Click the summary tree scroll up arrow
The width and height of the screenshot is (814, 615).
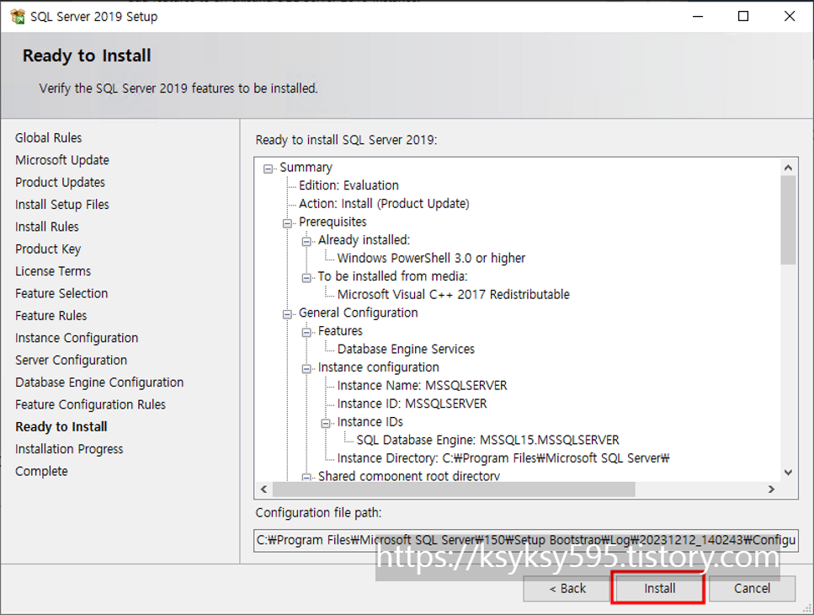[x=788, y=168]
